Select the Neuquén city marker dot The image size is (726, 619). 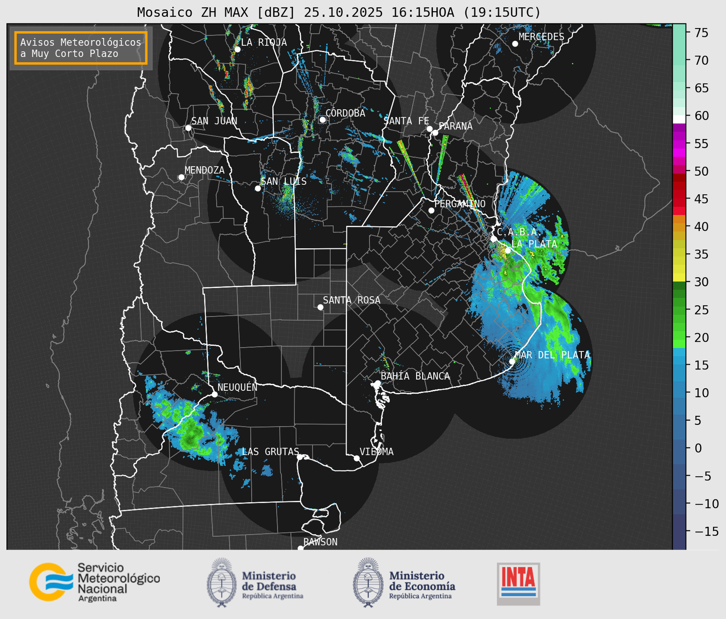pos(214,394)
